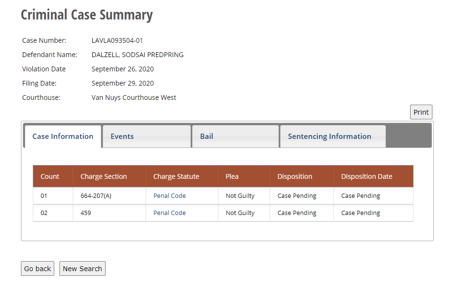This screenshot has height=283, width=451.
Task: Open the Bail tab
Action: (x=206, y=137)
